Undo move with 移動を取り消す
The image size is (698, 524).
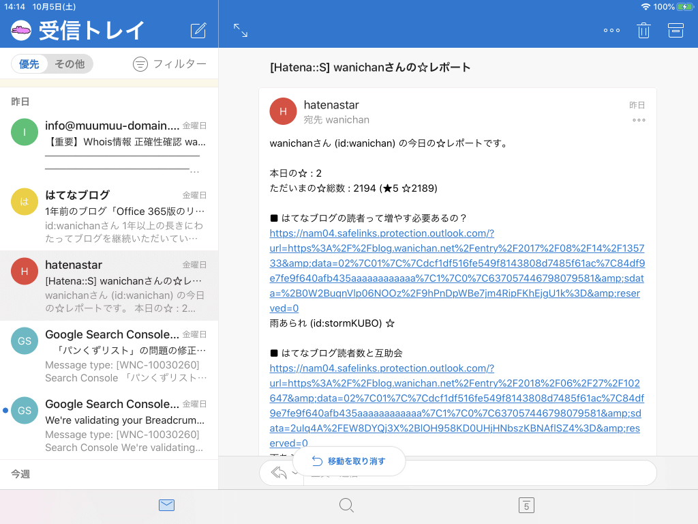pos(349,461)
